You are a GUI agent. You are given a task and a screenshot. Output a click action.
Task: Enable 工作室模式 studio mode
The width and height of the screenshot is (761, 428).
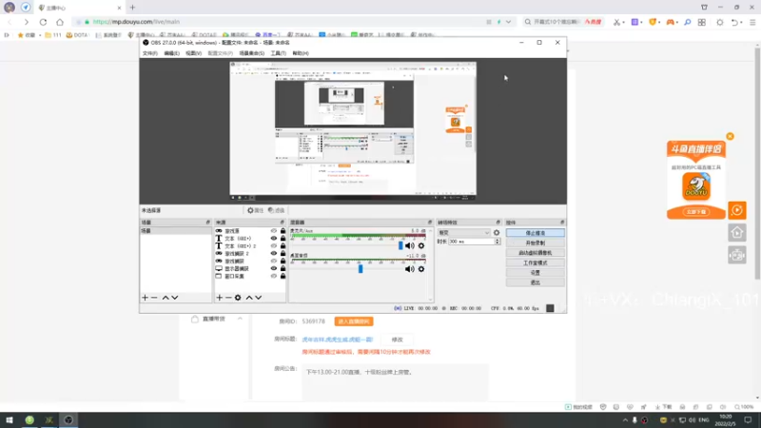(535, 263)
